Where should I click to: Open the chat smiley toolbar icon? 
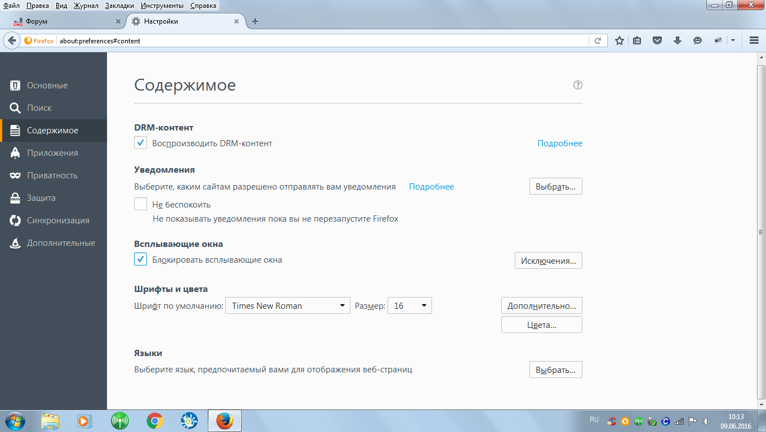[697, 40]
